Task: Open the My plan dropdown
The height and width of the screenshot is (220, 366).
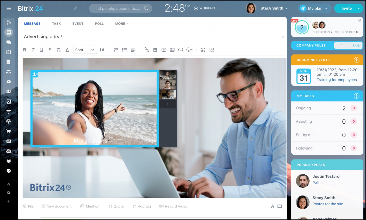Action: [315, 9]
